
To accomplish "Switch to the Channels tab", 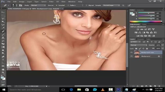I will click(140, 39).
